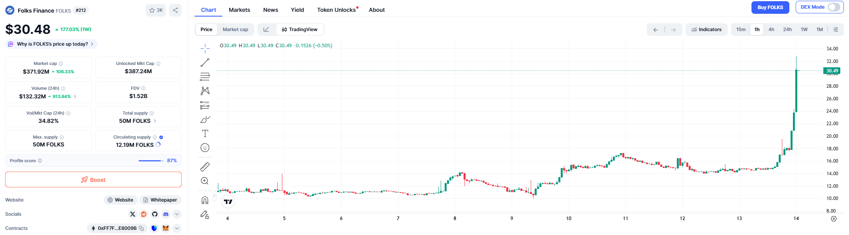Image resolution: width=849 pixels, height=235 pixels.
Task: Open the Whitepaper link
Action: pyautogui.click(x=160, y=200)
